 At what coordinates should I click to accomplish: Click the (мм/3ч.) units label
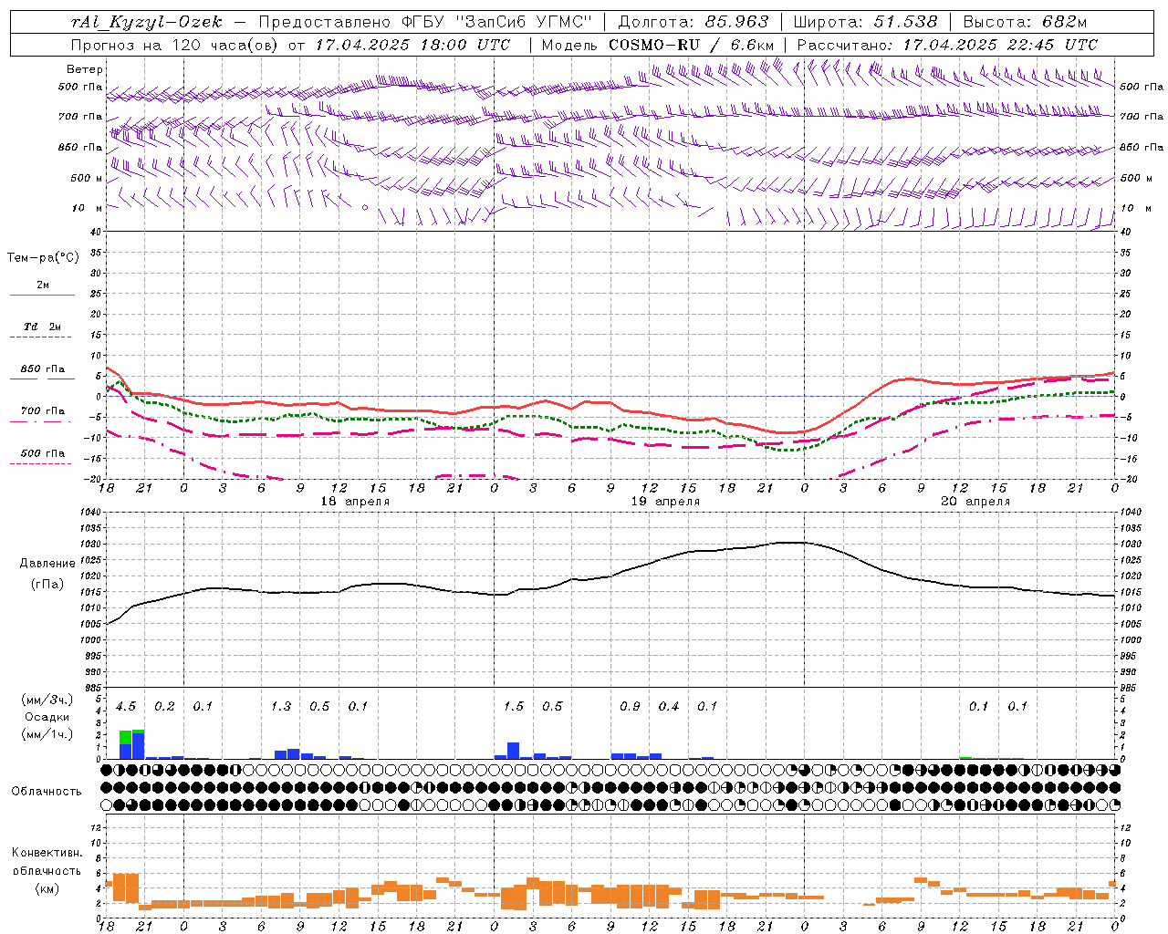pos(47,700)
